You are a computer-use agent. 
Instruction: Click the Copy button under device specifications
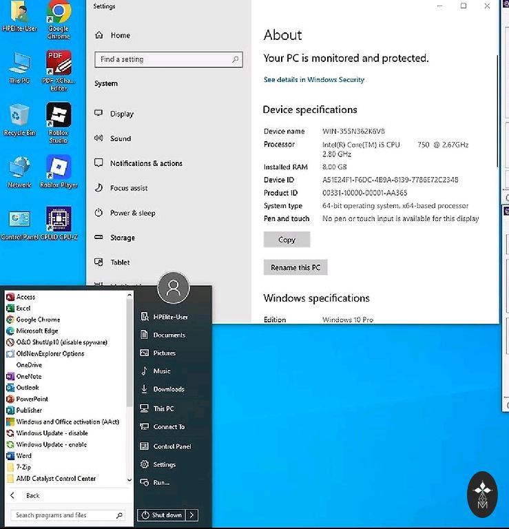pyautogui.click(x=287, y=240)
